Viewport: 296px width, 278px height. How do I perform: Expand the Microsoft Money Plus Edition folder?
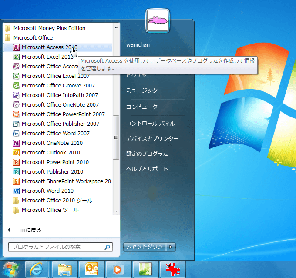tap(58, 28)
